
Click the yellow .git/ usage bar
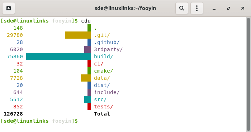78,35
